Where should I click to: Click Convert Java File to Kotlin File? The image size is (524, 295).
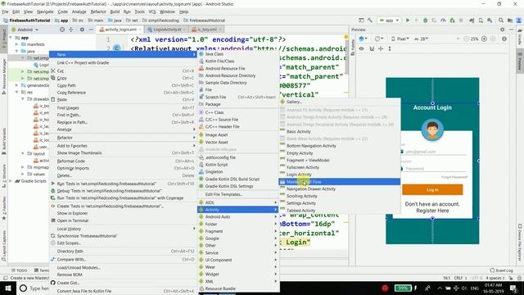coord(123,291)
